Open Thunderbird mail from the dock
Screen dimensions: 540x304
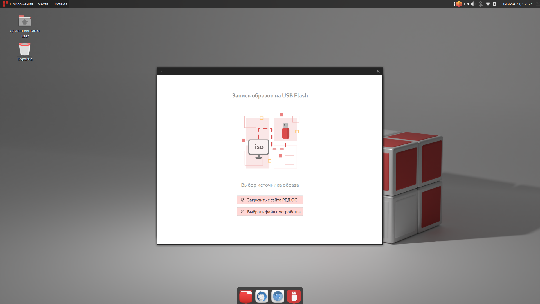click(262, 296)
